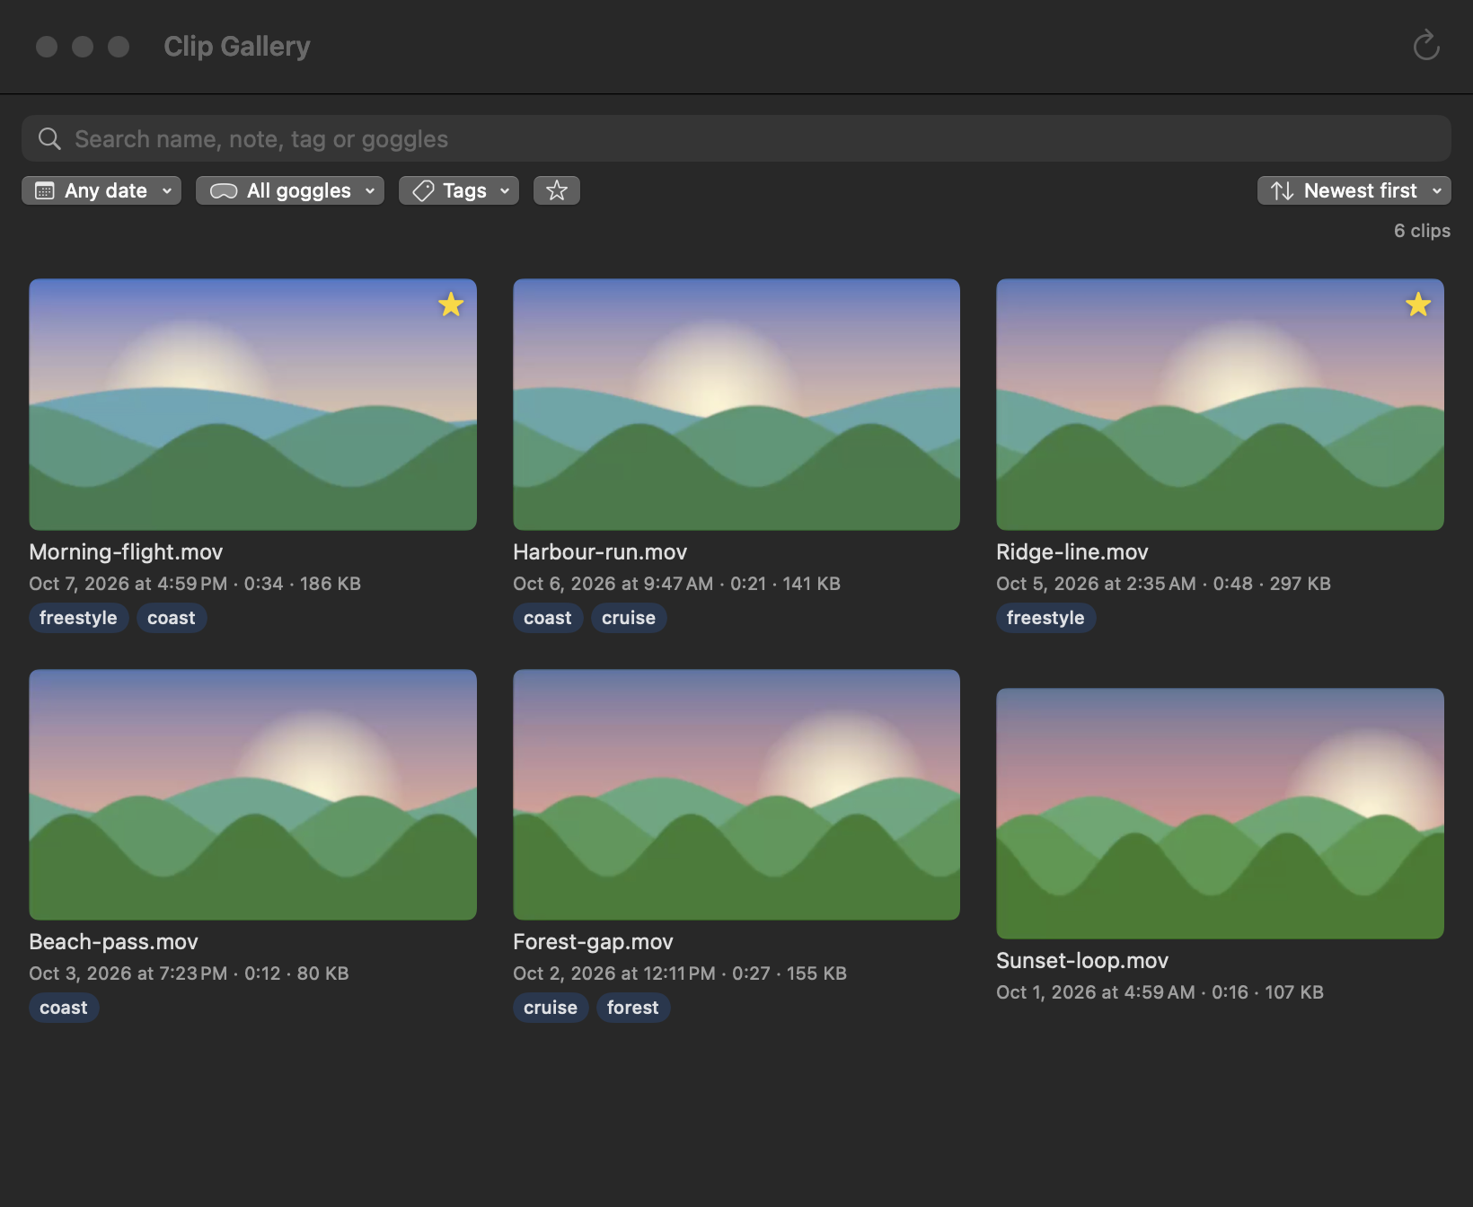
Task: Select the Beach-pass.mov thumbnail
Action: point(252,794)
